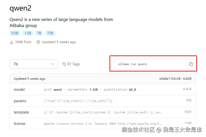The width and height of the screenshot is (206, 137).
Task: Click the 4.4GB size in model row
Action: 187,89
